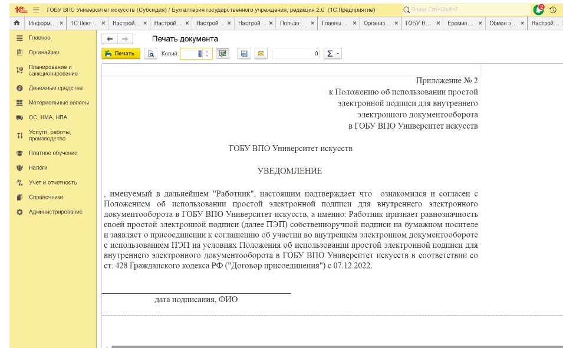Toggle document editing mode icon

[x=223, y=54]
